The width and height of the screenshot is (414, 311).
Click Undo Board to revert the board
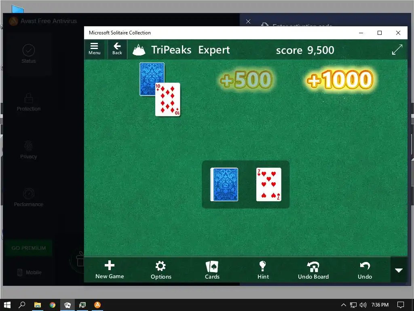pos(313,270)
